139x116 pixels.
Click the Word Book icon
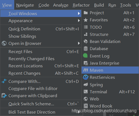click(86, 106)
